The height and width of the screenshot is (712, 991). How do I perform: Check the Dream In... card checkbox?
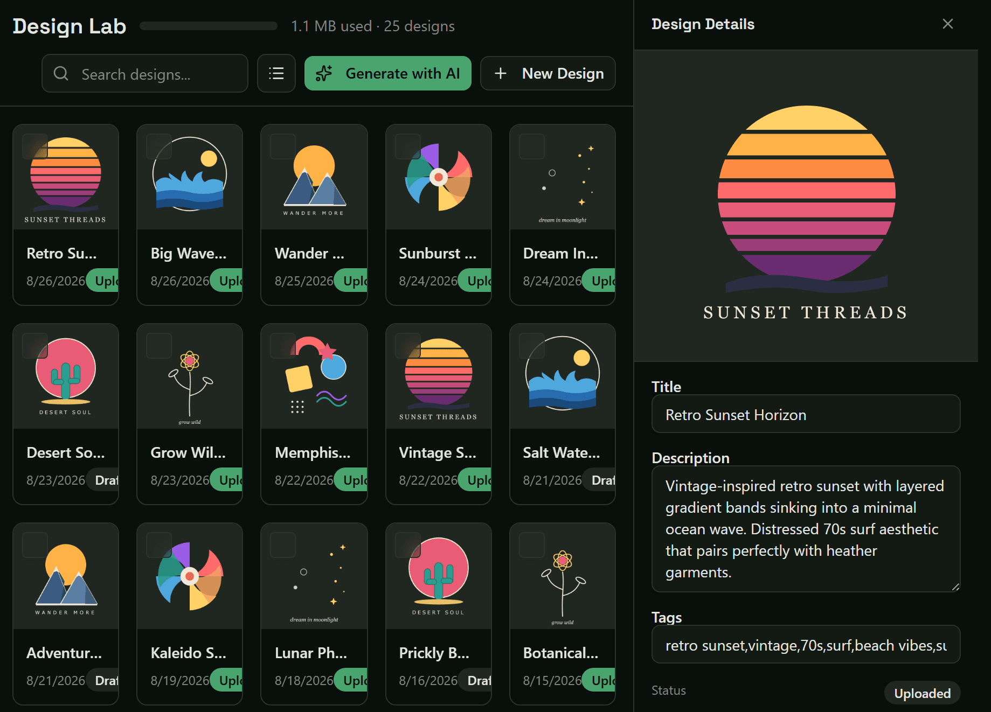point(532,146)
